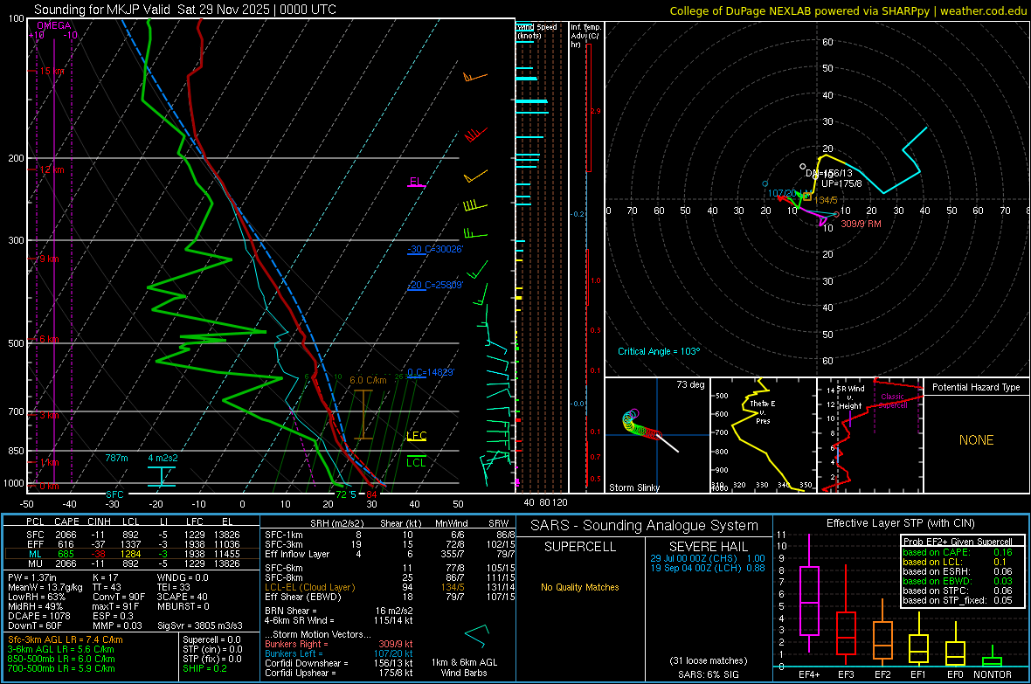Click the "Potential Hazard Type" header
The image size is (1031, 684).
[976, 387]
